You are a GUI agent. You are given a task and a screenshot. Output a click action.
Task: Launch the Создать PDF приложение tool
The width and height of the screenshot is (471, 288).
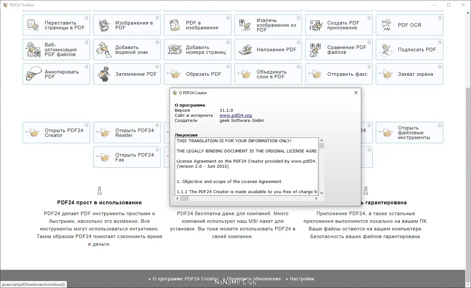(339, 25)
